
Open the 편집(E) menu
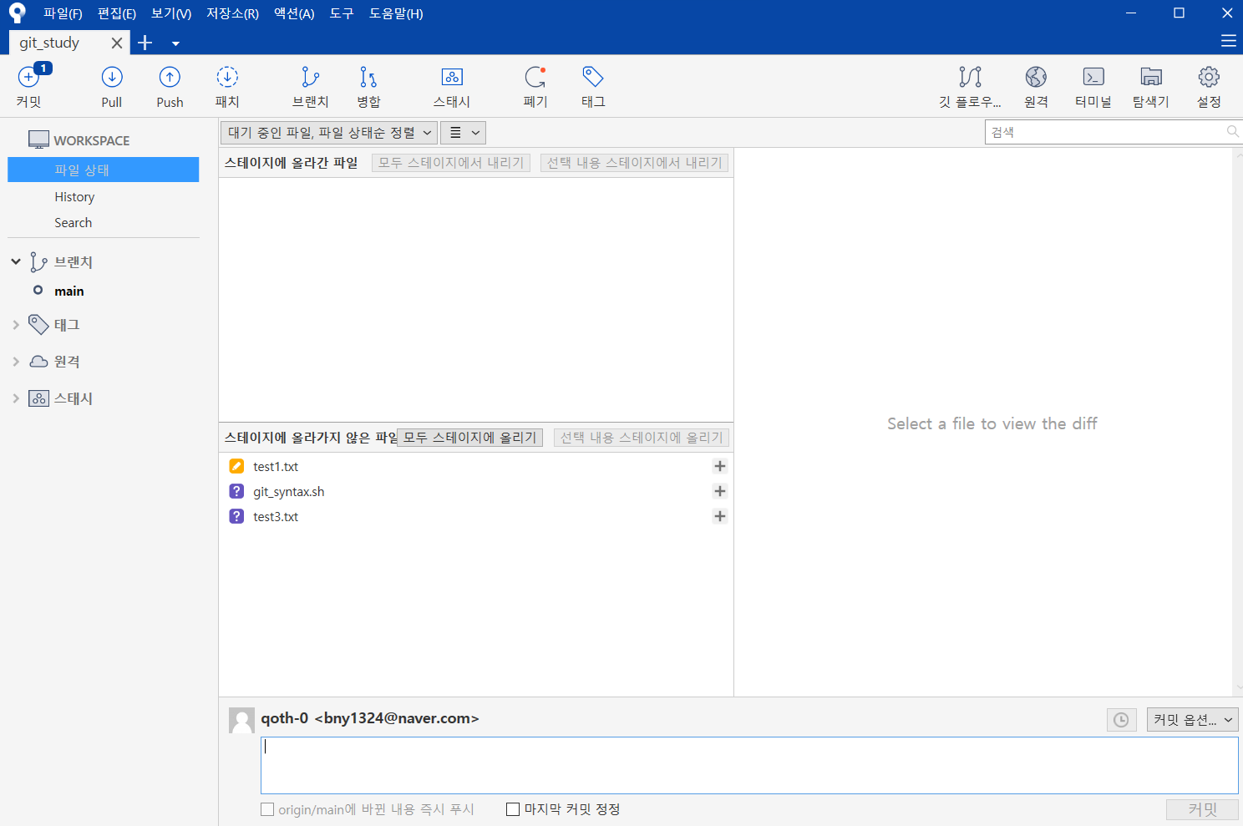coord(117,13)
